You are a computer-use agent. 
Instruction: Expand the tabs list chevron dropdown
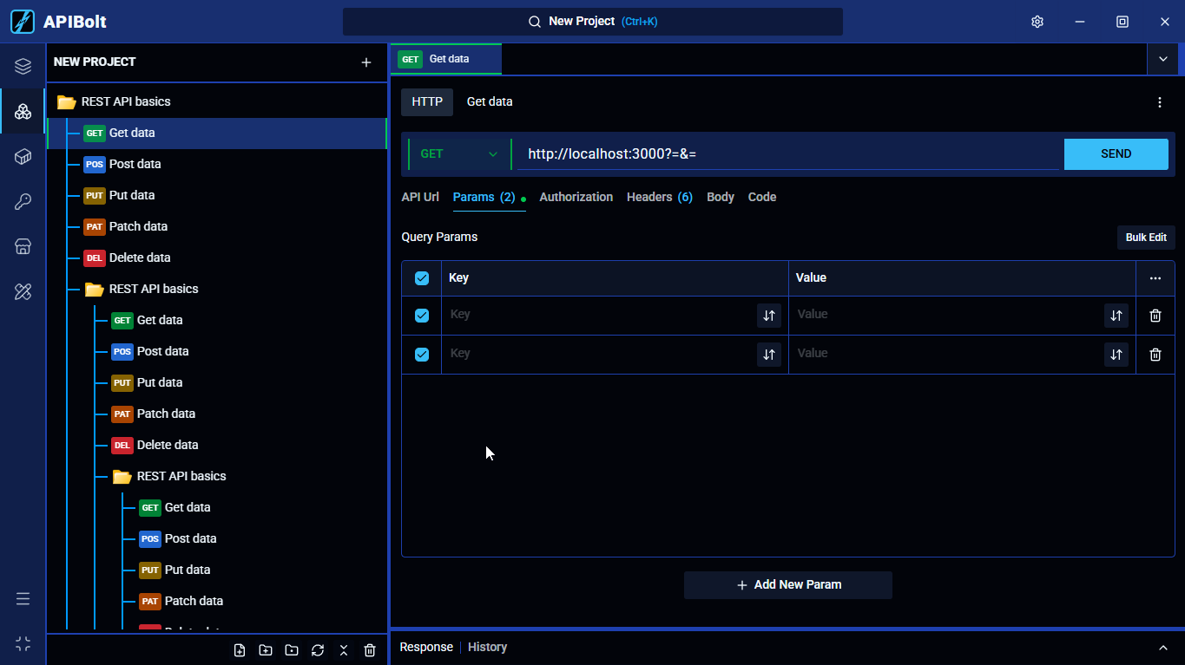click(x=1163, y=59)
